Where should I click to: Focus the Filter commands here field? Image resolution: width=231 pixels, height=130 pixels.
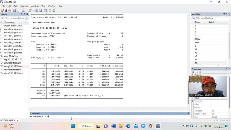pos(14,18)
